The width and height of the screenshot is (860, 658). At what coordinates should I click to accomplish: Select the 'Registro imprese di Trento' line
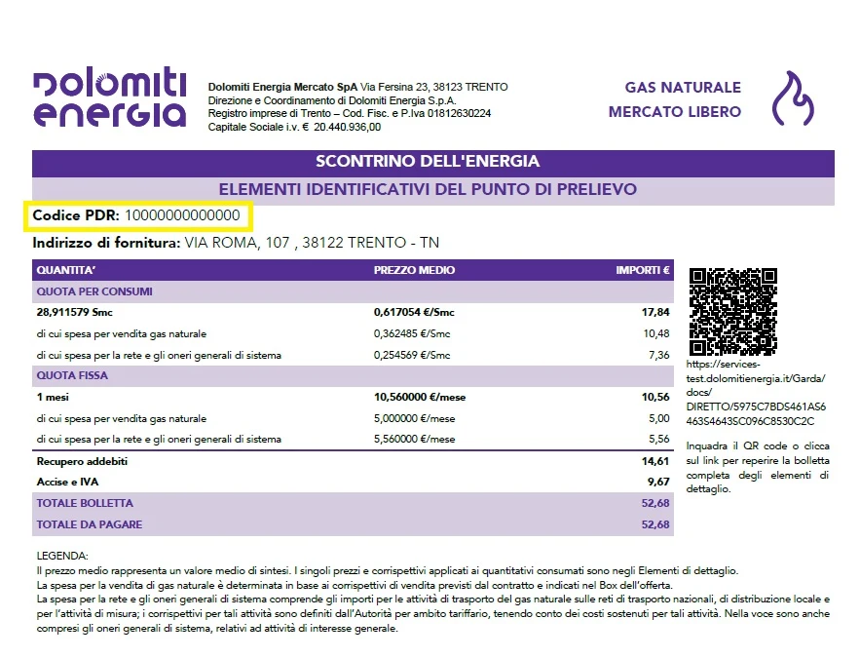point(350,114)
